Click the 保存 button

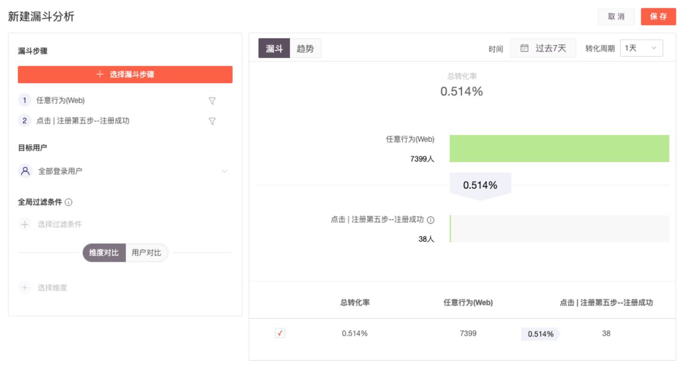658,17
